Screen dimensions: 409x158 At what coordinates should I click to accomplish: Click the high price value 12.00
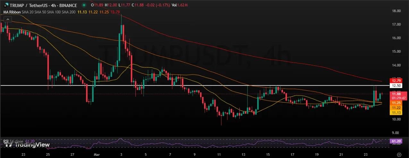[x=113, y=5]
